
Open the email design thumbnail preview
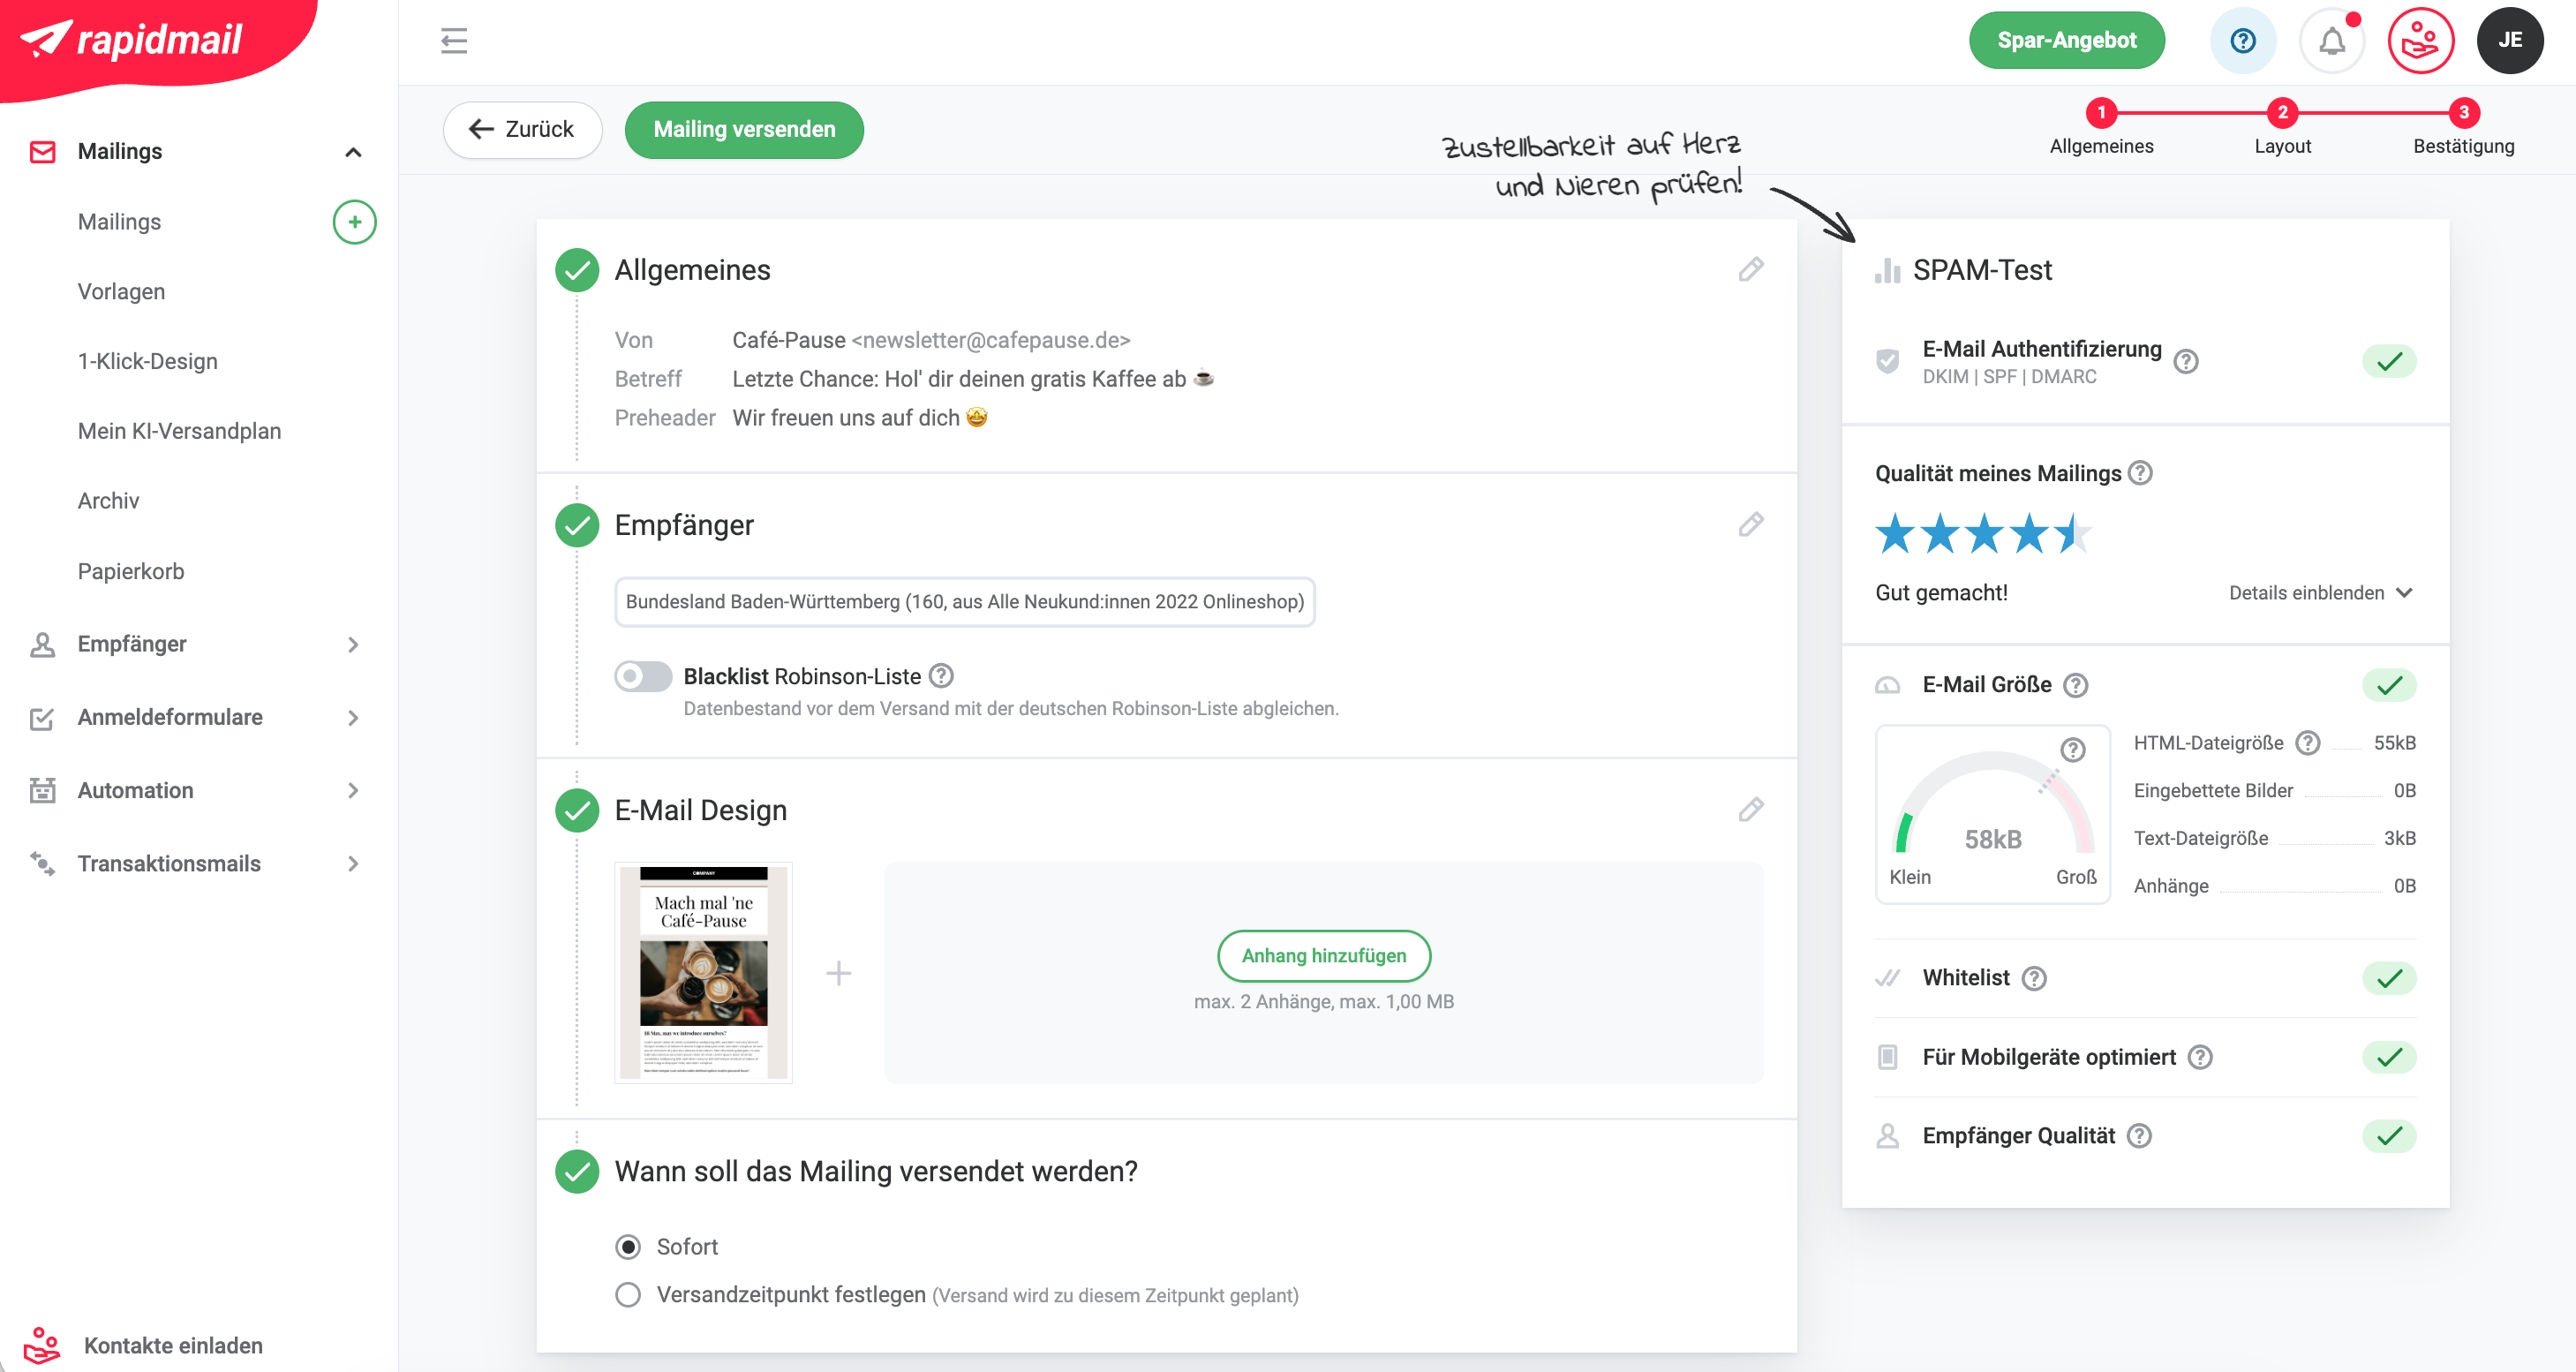click(x=703, y=972)
